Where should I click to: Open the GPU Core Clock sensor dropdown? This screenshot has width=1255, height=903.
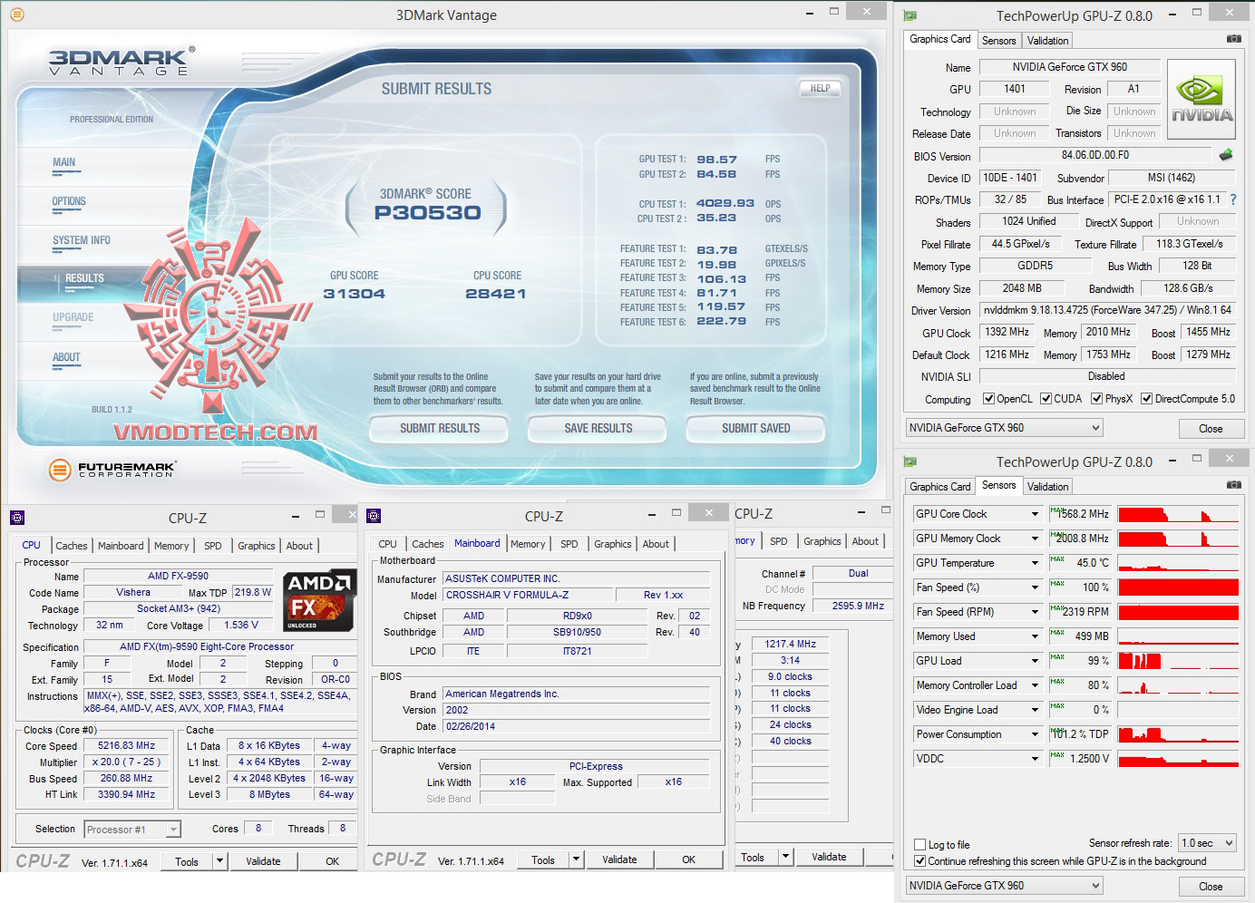[x=1035, y=514]
